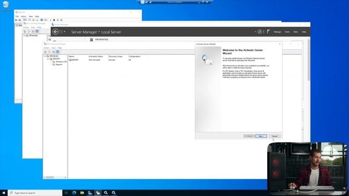
Task: Click the Server Manager vertical scrollbar
Action: pos(309,60)
